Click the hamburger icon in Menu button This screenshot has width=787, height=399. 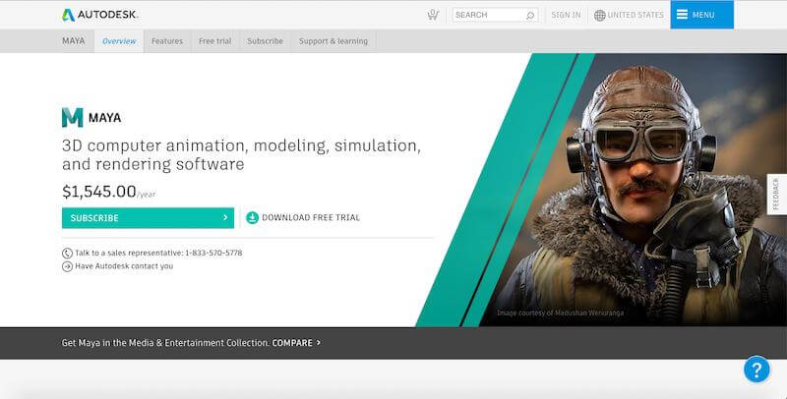[682, 15]
